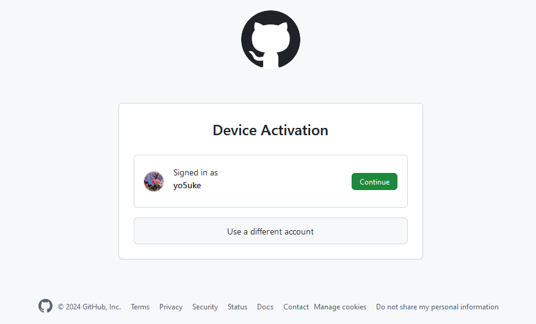Image resolution: width=536 pixels, height=324 pixels.
Task: Click the large GitHub Octocat logo
Action: pyautogui.click(x=270, y=40)
